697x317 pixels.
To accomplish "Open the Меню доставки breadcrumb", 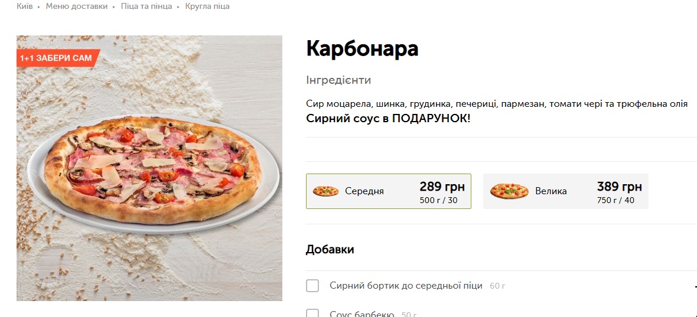I will [77, 6].
